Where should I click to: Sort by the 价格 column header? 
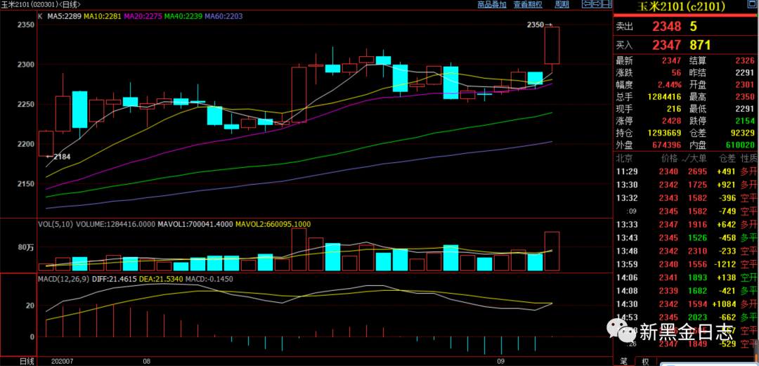click(x=670, y=158)
